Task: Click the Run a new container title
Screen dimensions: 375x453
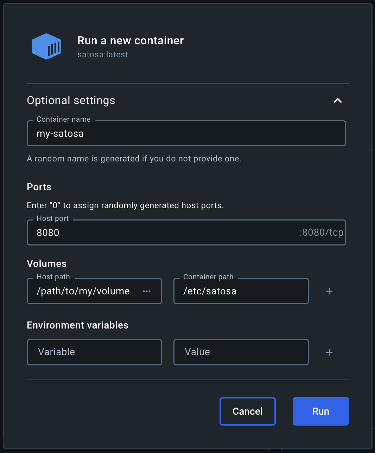Action: [x=131, y=40]
